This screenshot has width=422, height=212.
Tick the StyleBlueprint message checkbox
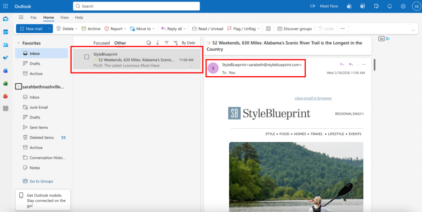click(87, 57)
